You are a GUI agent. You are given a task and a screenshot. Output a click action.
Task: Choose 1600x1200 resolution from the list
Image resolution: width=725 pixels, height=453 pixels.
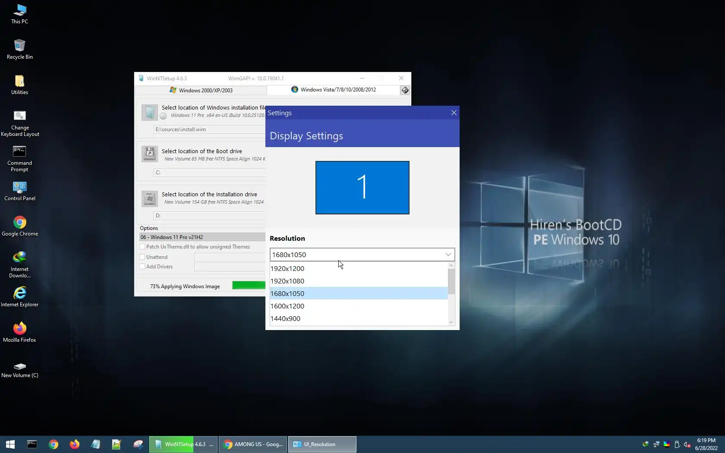(359, 306)
